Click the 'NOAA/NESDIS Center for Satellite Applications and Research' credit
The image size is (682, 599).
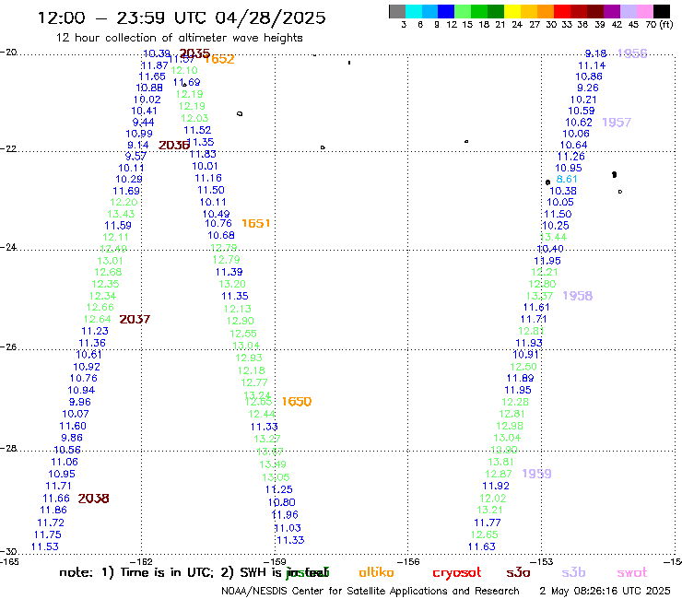pyautogui.click(x=370, y=592)
